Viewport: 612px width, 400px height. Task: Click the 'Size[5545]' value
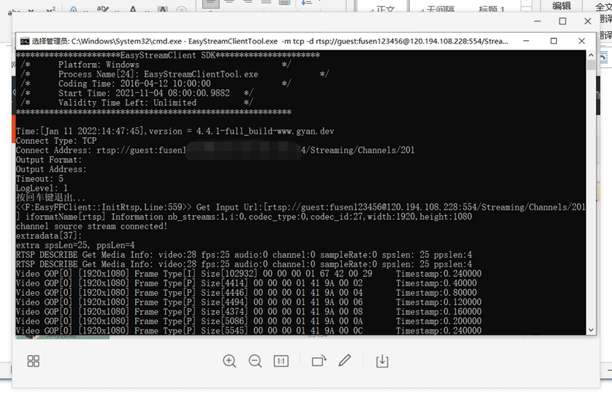pos(224,331)
